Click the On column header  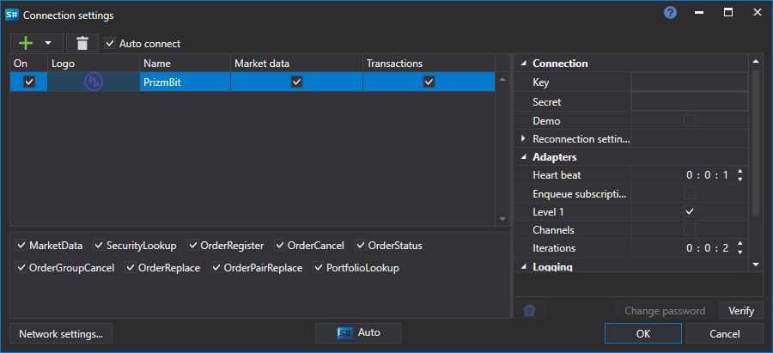(x=29, y=64)
